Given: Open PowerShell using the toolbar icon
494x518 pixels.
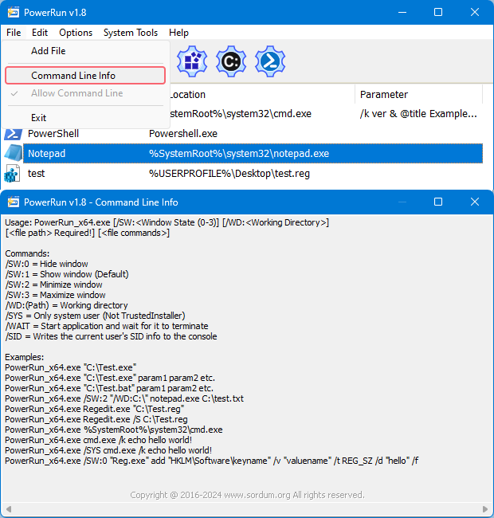Looking at the screenshot, I should coord(270,61).
